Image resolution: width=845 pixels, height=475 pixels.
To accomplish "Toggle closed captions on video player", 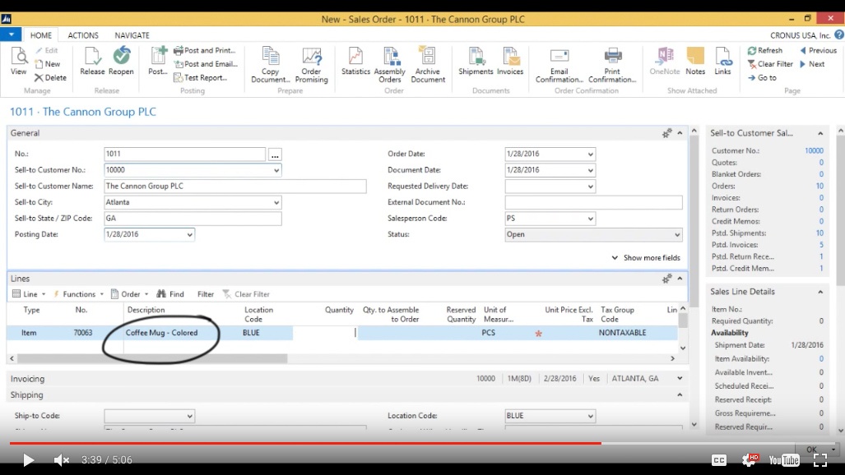I will (x=718, y=460).
